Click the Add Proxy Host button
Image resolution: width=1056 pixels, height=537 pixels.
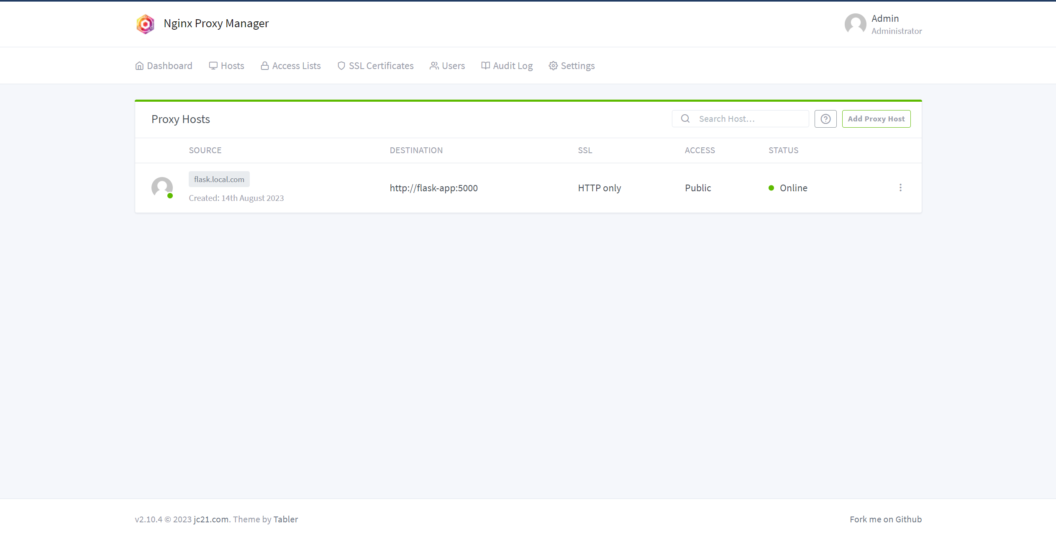point(876,119)
